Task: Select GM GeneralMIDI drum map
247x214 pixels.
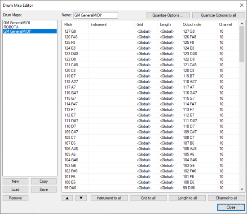Action: pyautogui.click(x=17, y=23)
